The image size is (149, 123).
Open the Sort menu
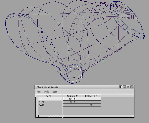pos(55,92)
